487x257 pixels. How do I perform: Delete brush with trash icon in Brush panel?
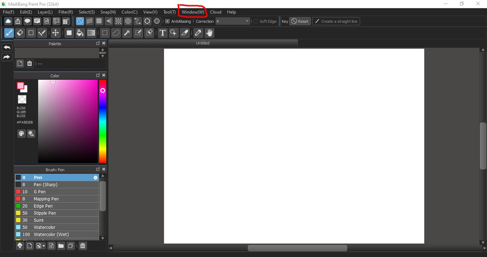point(83,246)
